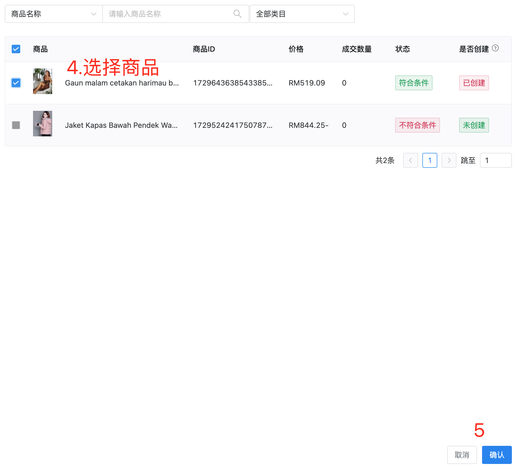Image resolution: width=522 pixels, height=473 pixels.
Task: Click the 不符合条件 status tag
Action: coord(417,125)
